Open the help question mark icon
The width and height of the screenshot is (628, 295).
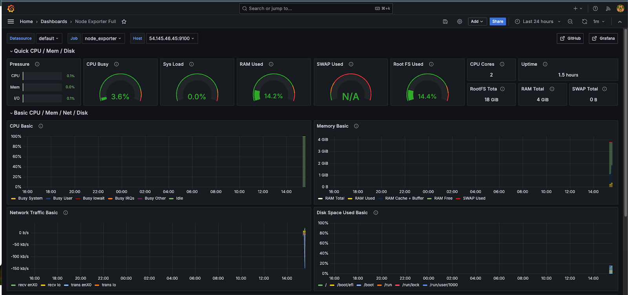[x=595, y=8]
